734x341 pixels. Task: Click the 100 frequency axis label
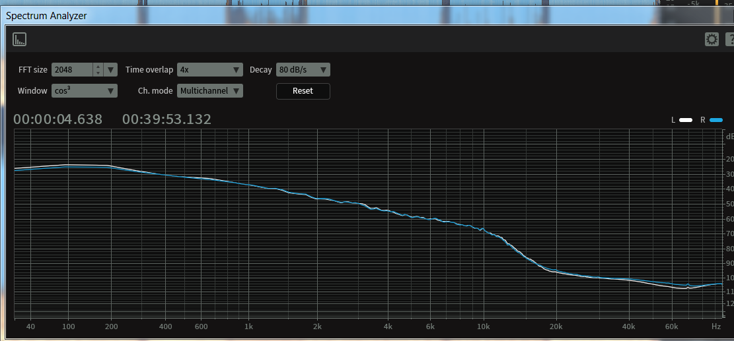click(68, 326)
